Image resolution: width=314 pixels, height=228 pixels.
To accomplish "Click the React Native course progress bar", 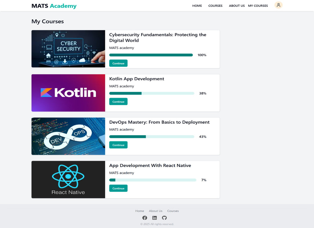I will tap(153, 180).
